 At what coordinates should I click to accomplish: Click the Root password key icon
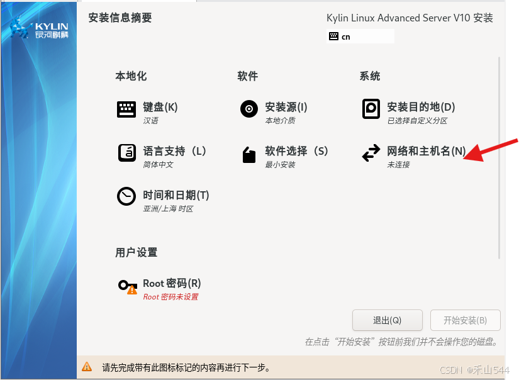tap(128, 287)
